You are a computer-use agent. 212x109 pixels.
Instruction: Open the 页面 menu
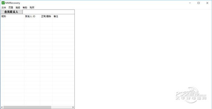(11, 8)
